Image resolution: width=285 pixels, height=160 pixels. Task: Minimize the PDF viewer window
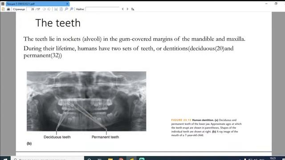coord(266,4)
